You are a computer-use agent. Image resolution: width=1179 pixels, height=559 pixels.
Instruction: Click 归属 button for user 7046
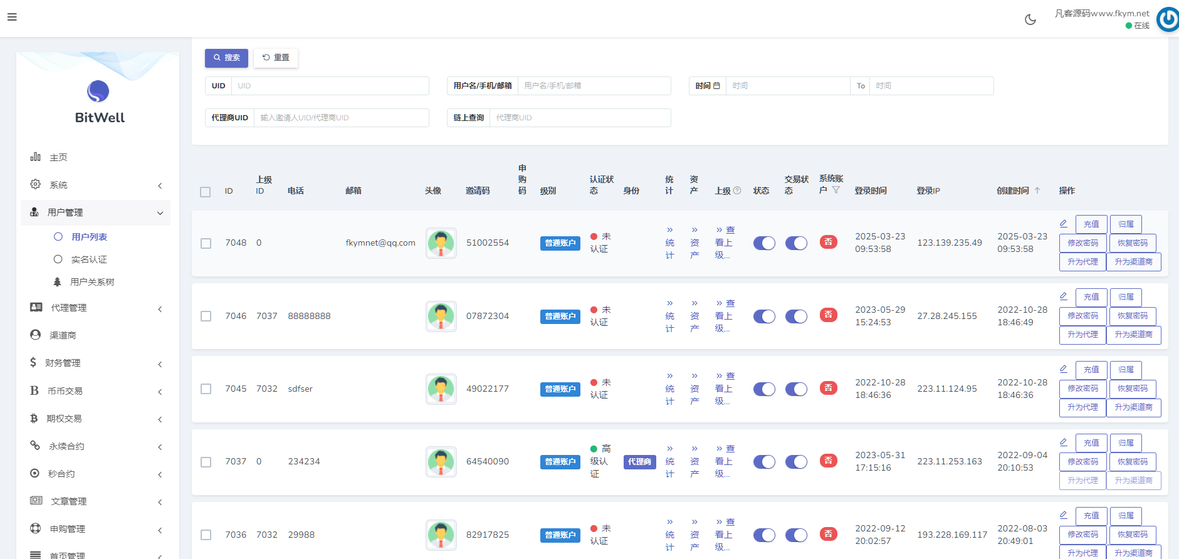click(1126, 297)
